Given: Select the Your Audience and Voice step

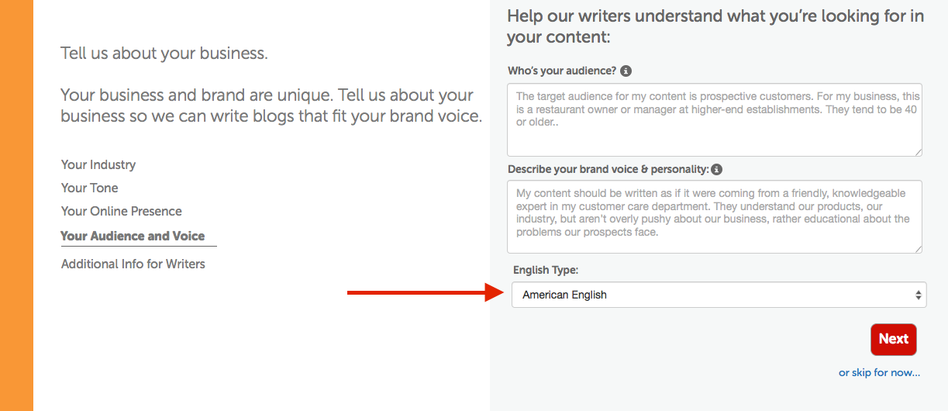Looking at the screenshot, I should pyautogui.click(x=133, y=236).
